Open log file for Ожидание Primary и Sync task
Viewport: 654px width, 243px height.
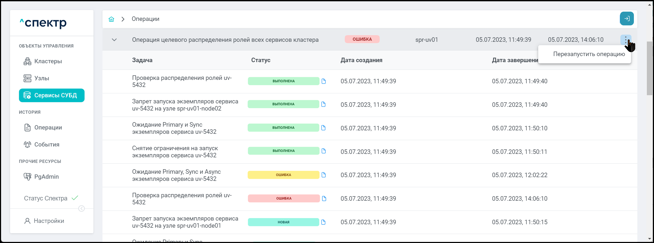(323, 128)
